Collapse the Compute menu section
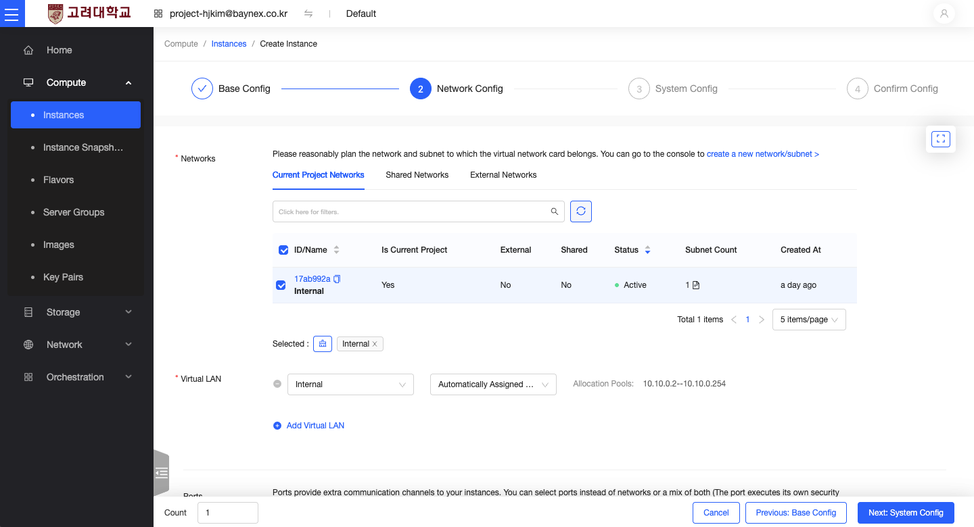974x527 pixels. pos(129,82)
